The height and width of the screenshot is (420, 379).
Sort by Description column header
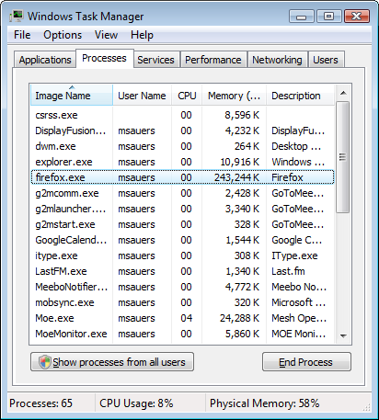pyautogui.click(x=300, y=96)
